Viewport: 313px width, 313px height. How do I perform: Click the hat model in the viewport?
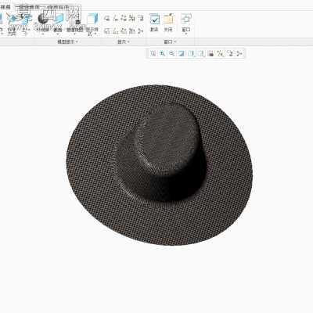pos(159,164)
